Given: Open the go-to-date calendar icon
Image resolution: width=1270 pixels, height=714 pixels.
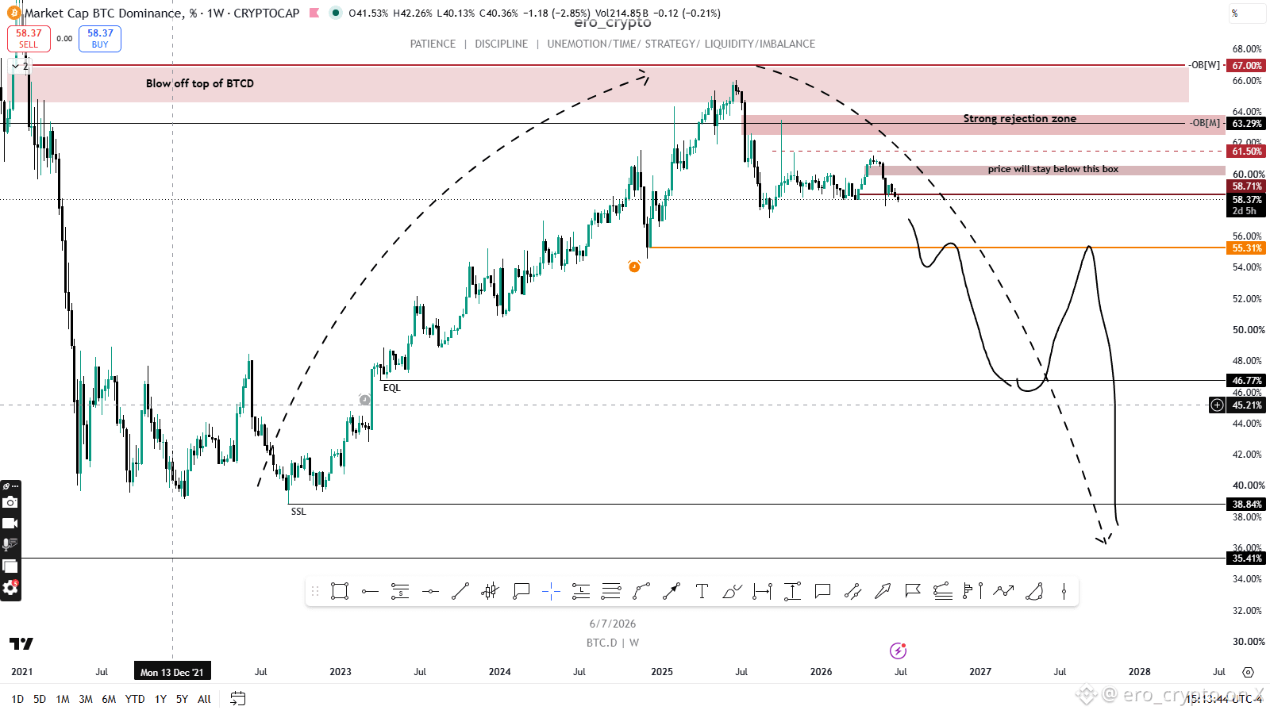Looking at the screenshot, I should [237, 699].
